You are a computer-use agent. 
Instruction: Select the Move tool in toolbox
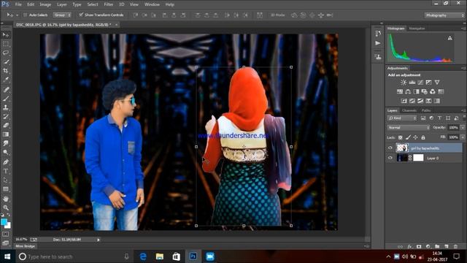(x=6, y=35)
